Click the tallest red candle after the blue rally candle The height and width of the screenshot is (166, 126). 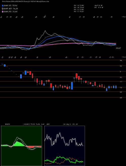coord(76,76)
